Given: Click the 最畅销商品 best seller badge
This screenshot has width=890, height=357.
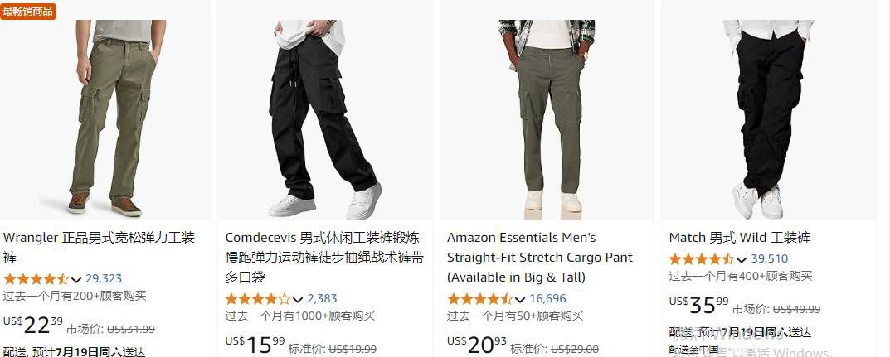Looking at the screenshot, I should click(x=28, y=11).
